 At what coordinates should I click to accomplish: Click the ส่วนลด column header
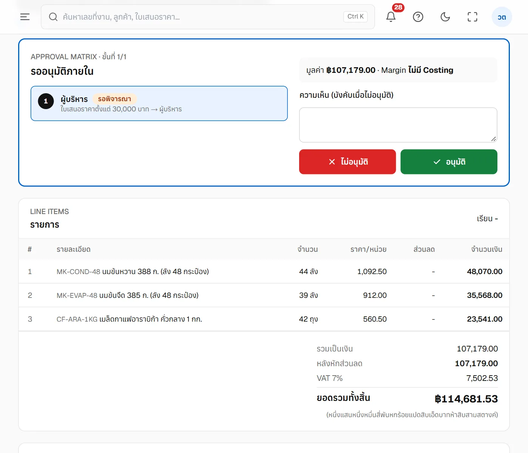tap(424, 249)
